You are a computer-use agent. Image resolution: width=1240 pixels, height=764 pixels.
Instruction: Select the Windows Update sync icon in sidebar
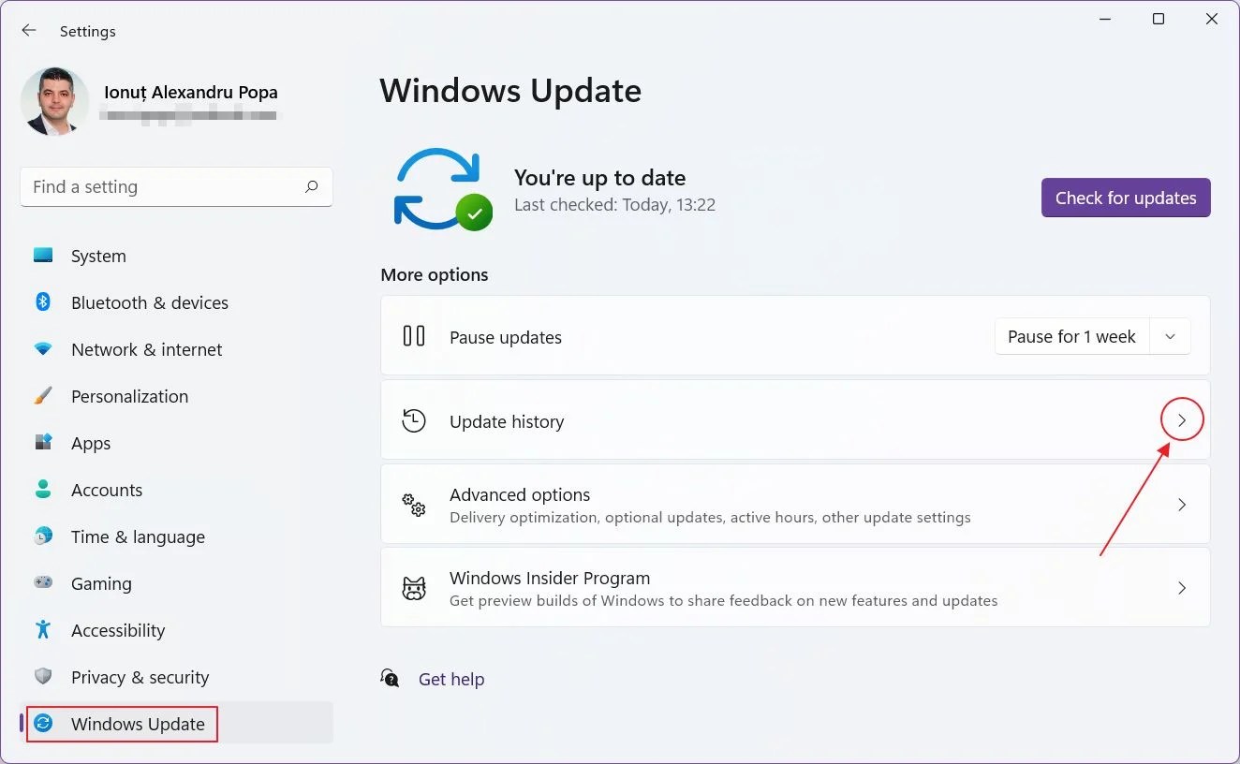pyautogui.click(x=43, y=723)
